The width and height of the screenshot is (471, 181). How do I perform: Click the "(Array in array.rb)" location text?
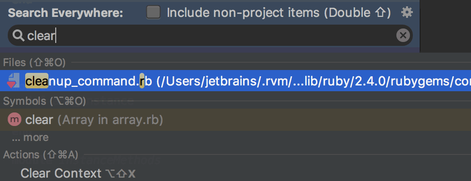tap(110, 120)
